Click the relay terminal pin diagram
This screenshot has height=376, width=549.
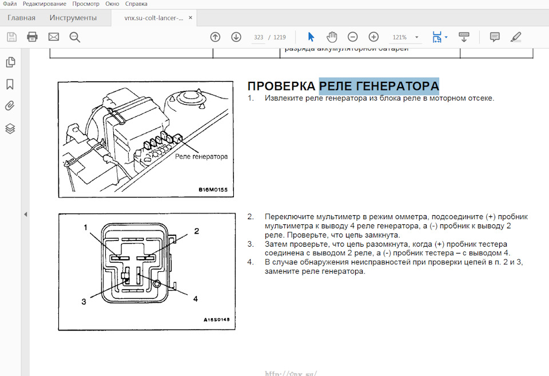click(x=147, y=272)
